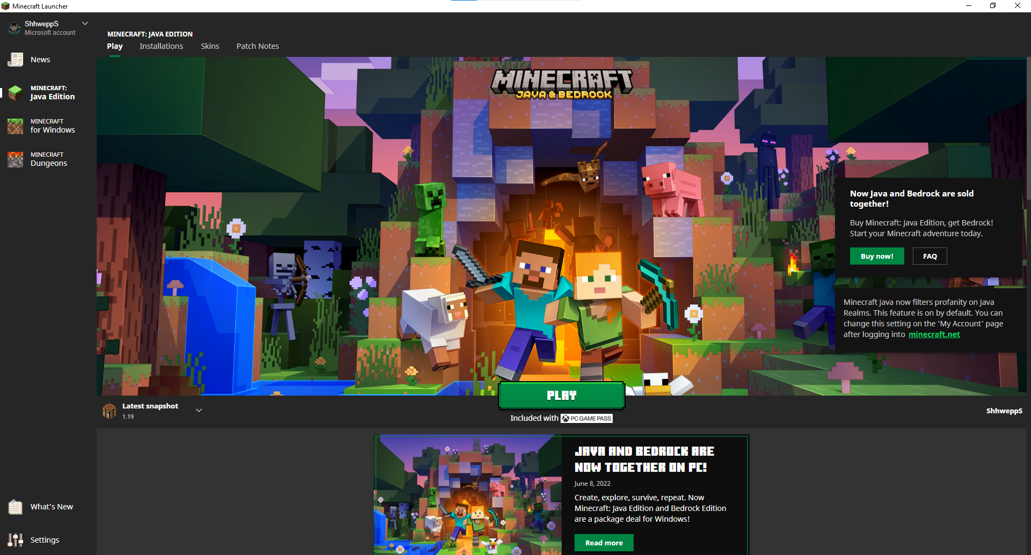Click the Buy now! button
Viewport: 1031px width, 555px height.
[877, 257]
